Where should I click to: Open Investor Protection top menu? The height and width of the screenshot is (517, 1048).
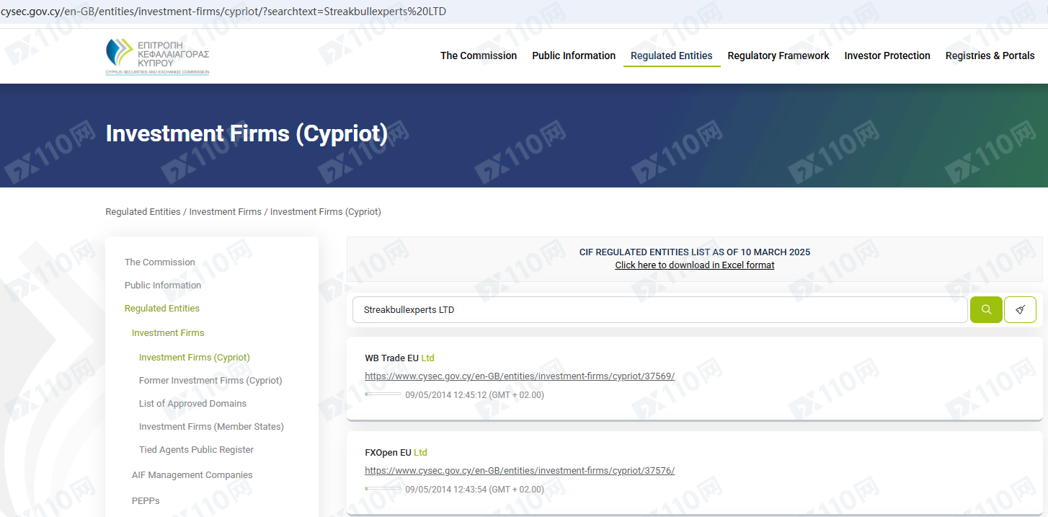pos(887,56)
